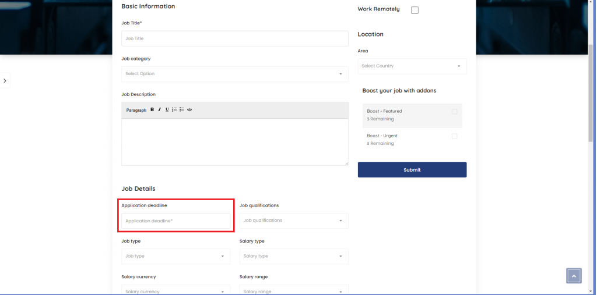597x295 pixels.
Task: Open the Job type dropdown
Action: pos(175,256)
